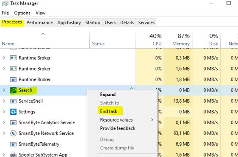Open the Startup tab
Viewport: 238px width, 157px height.
(x=93, y=22)
